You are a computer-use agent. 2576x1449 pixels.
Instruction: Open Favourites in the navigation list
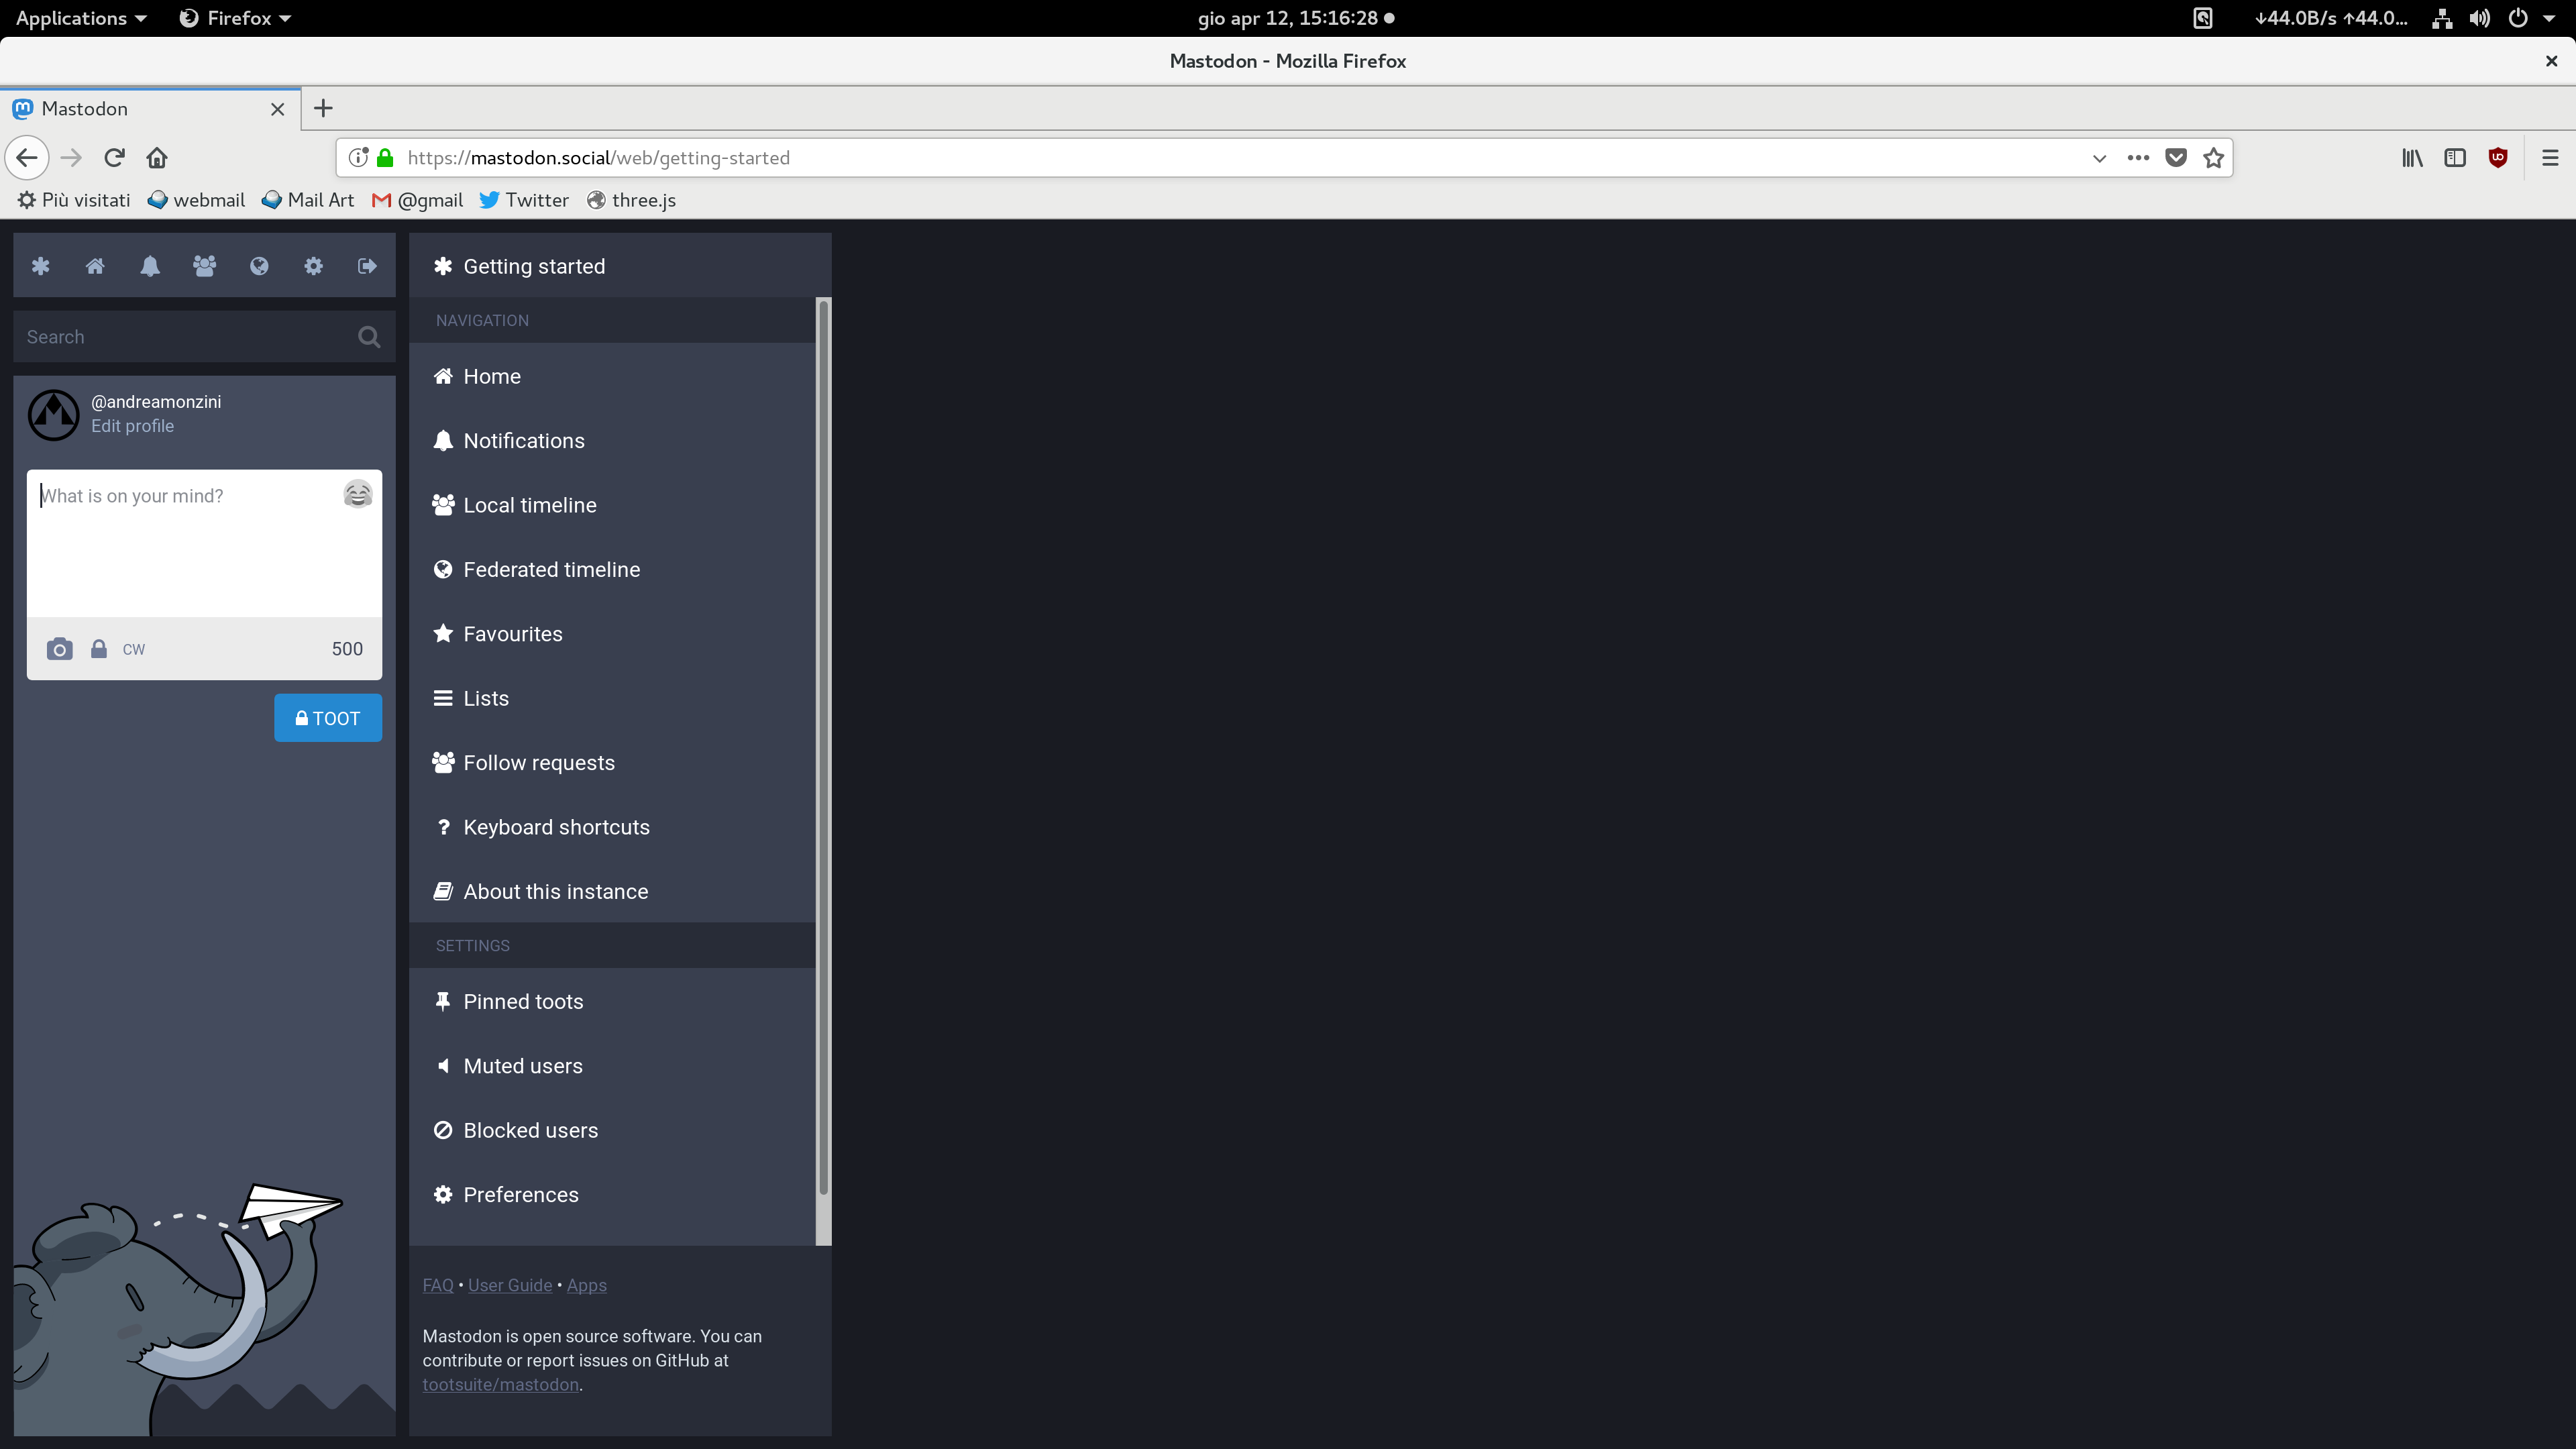(x=512, y=634)
